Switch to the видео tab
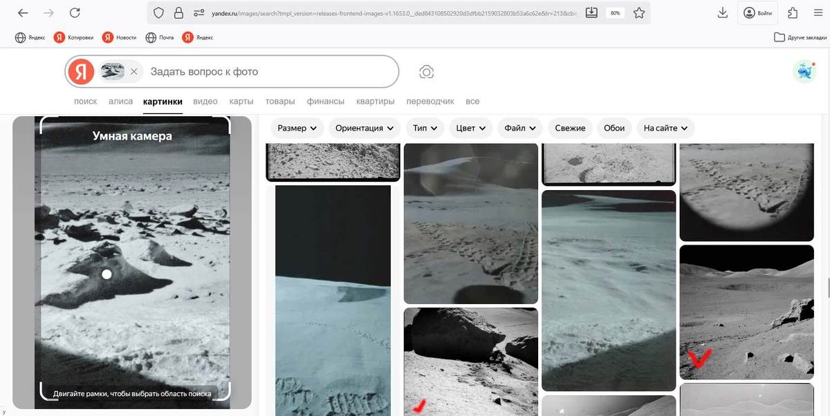 (205, 101)
